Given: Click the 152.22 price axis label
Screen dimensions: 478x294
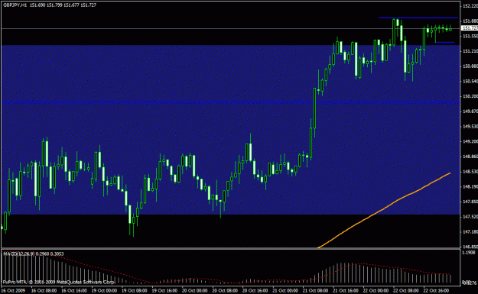Looking at the screenshot, I should (470, 6).
